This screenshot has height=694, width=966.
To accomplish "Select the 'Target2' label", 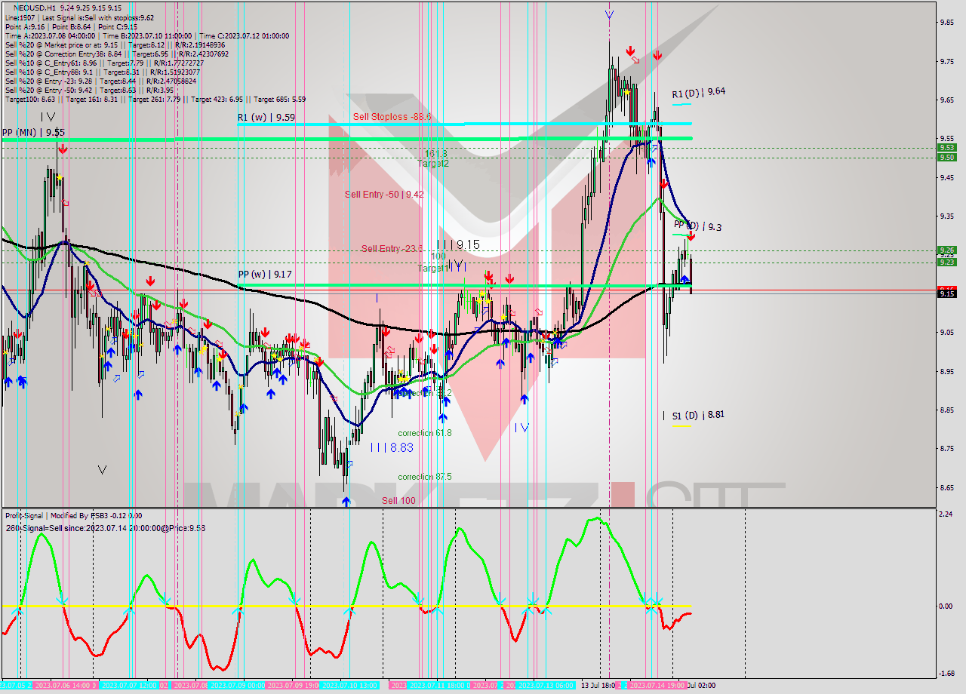I will (434, 163).
